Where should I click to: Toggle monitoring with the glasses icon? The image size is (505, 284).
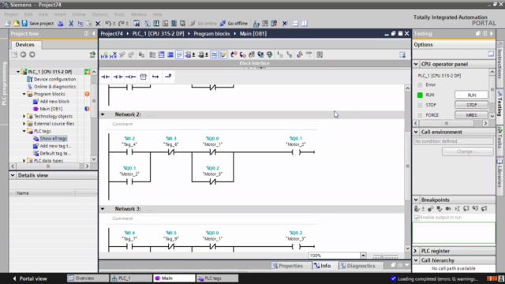[x=309, y=54]
